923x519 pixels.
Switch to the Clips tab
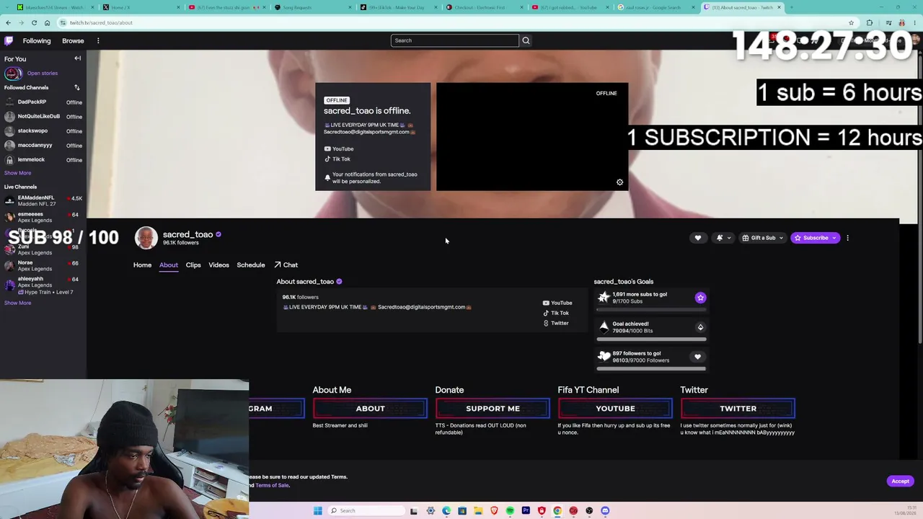click(x=193, y=265)
